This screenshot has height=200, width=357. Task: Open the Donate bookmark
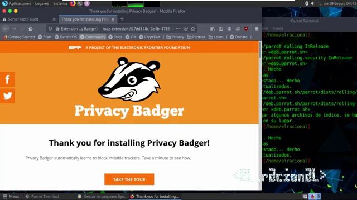coord(239,37)
